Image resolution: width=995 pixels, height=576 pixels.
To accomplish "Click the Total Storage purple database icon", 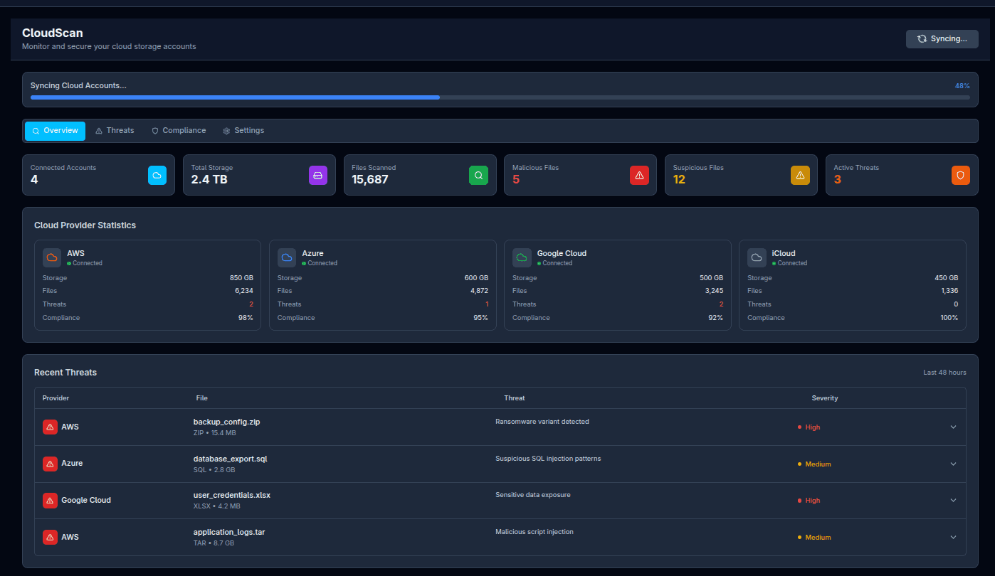I will [x=317, y=175].
